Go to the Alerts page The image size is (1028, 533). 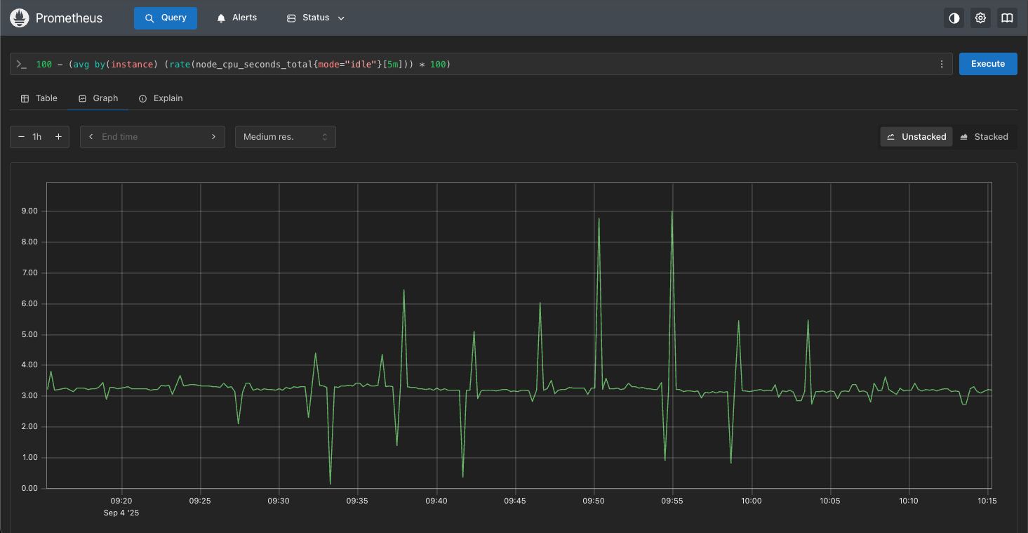click(236, 18)
